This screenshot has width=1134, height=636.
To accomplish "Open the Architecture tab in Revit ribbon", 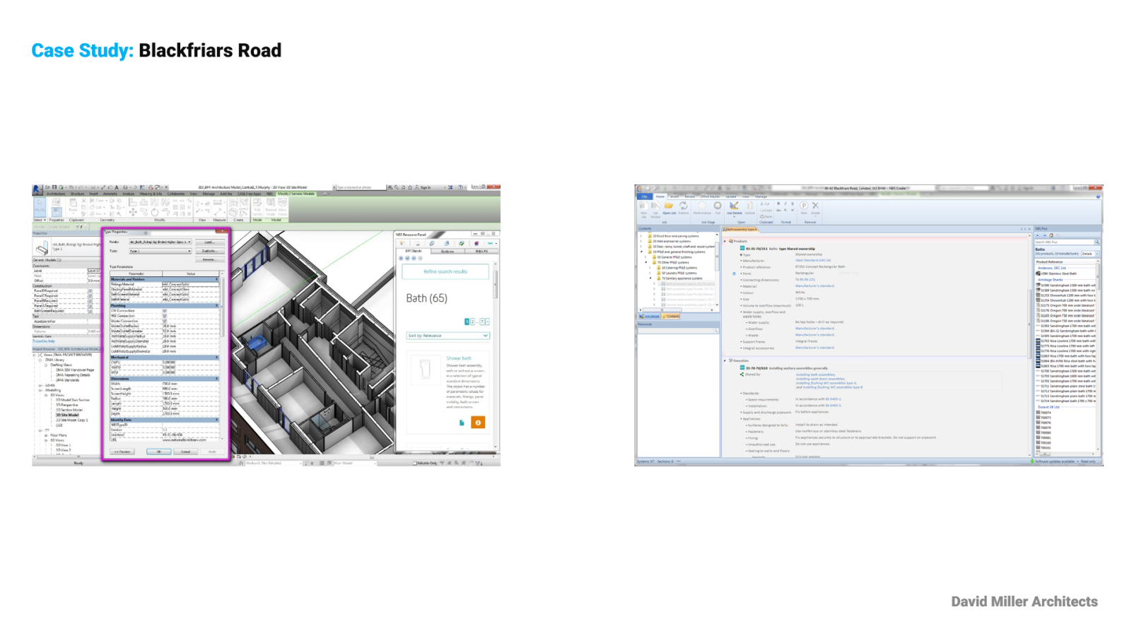I will pos(56,194).
